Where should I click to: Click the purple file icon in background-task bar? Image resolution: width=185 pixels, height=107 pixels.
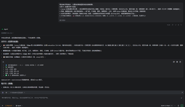point(3,93)
